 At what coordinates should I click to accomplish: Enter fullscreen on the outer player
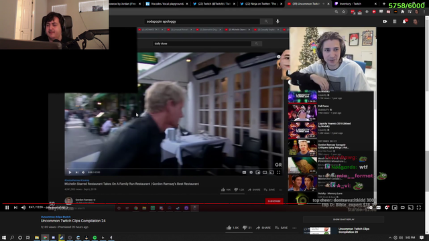[419, 208]
